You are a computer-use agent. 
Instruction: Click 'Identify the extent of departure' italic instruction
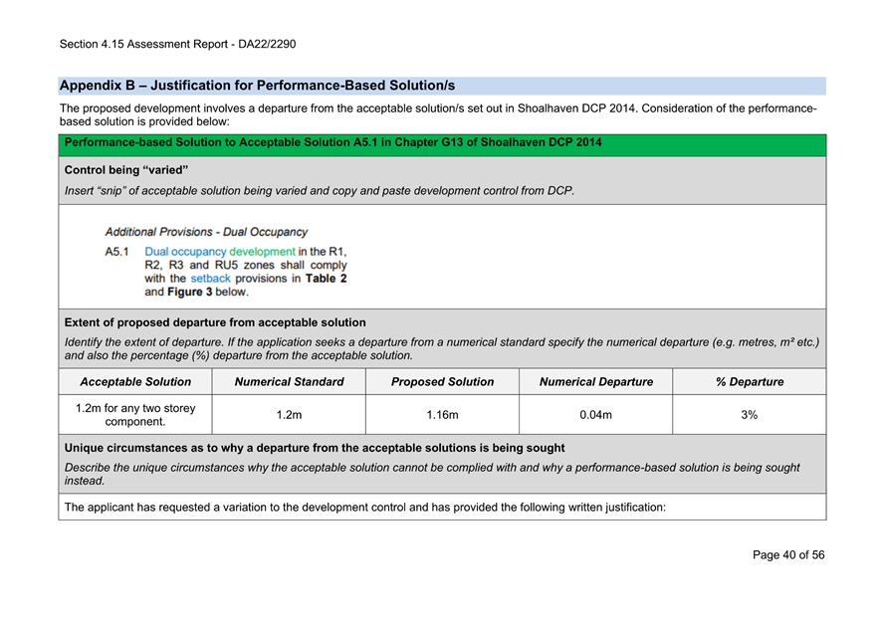click(x=442, y=349)
